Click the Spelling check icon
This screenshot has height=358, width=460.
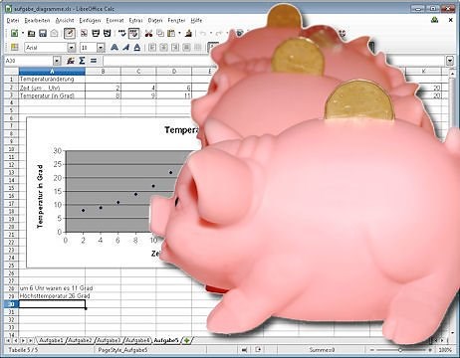pyautogui.click(x=122, y=33)
